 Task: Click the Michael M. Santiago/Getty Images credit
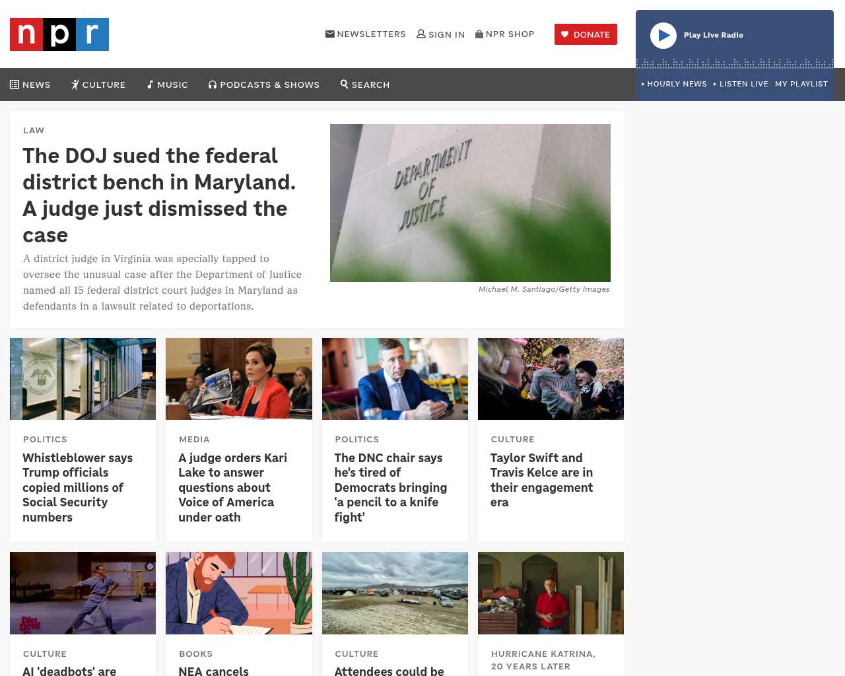pos(544,289)
